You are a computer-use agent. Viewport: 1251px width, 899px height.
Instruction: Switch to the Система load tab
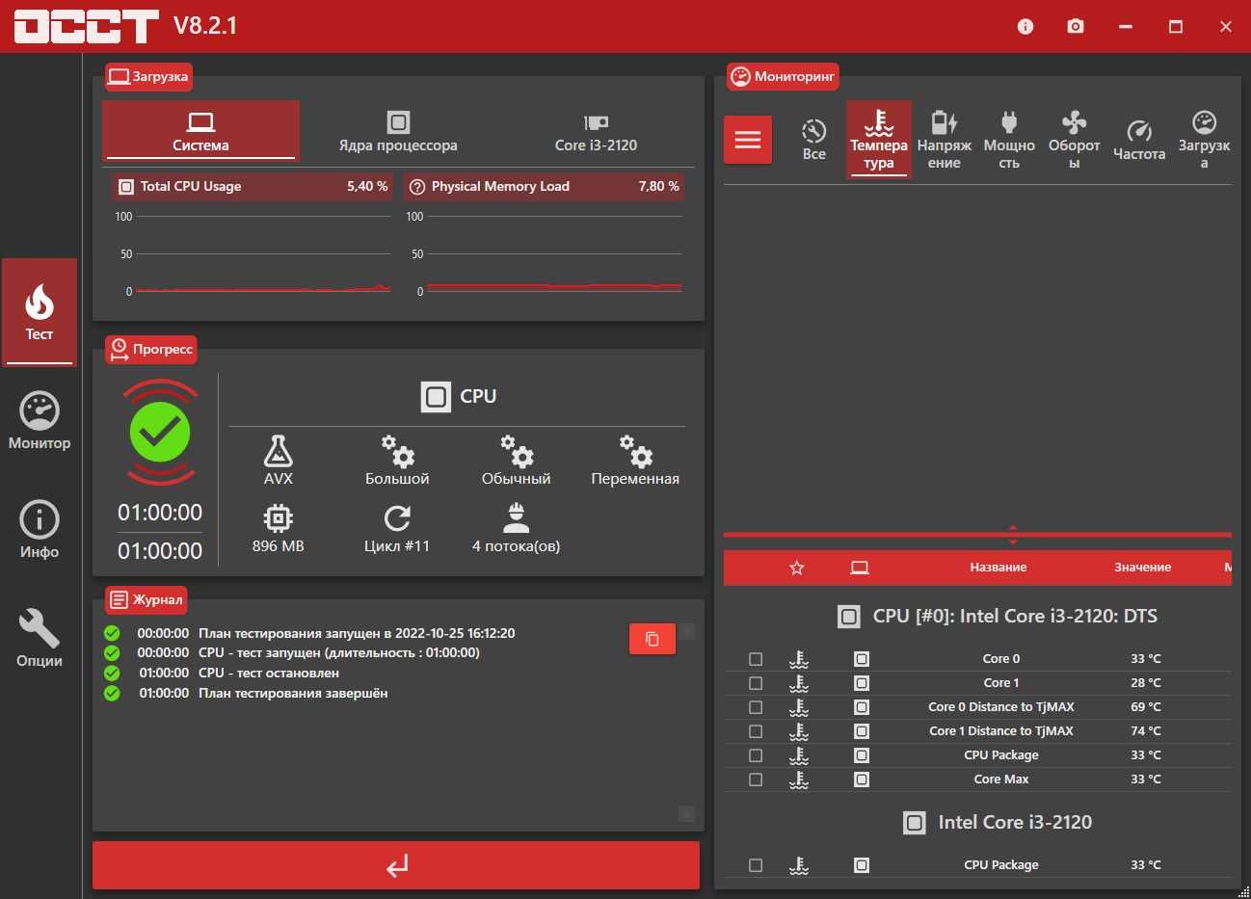click(x=200, y=131)
